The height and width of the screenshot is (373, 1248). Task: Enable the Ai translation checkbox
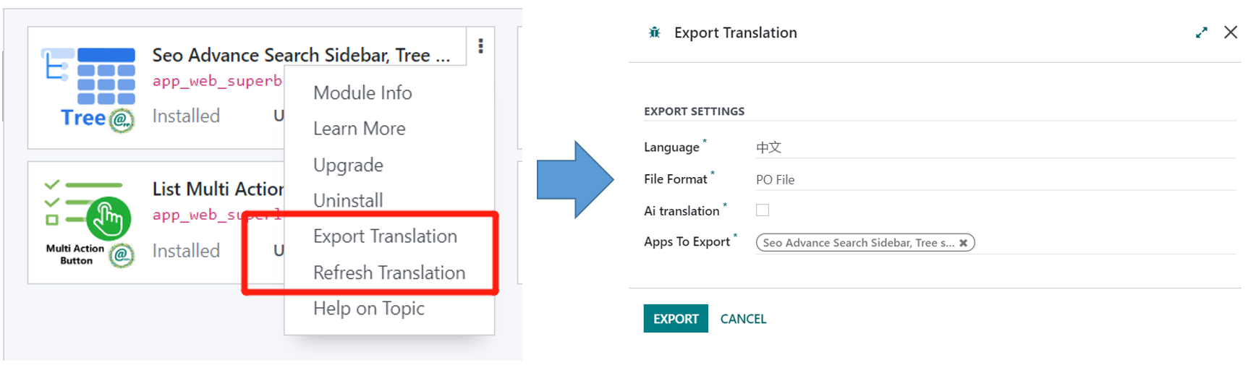point(763,210)
